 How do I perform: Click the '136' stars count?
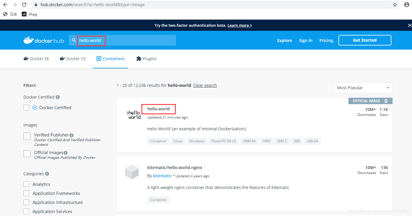click(384, 168)
